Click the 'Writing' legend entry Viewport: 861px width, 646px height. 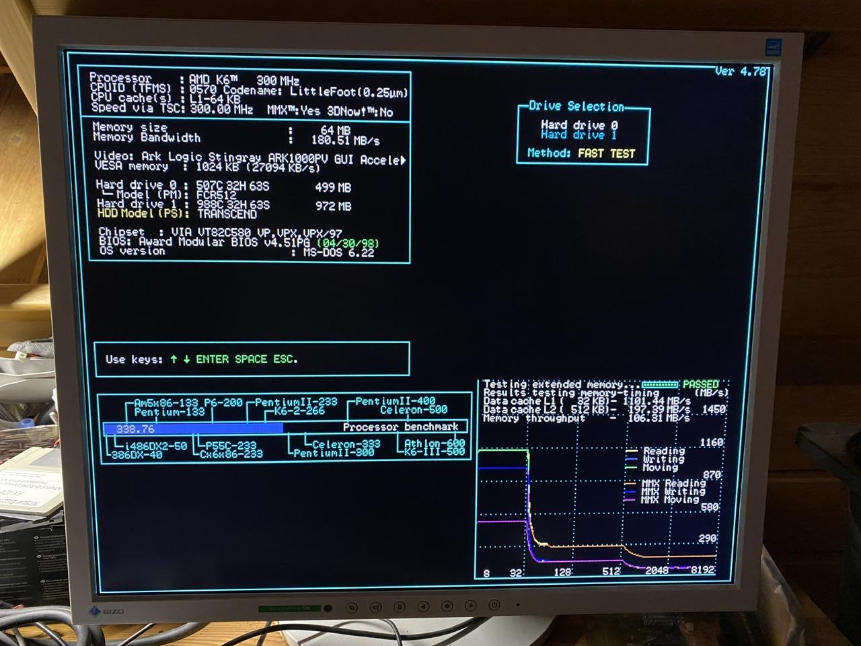point(663,459)
